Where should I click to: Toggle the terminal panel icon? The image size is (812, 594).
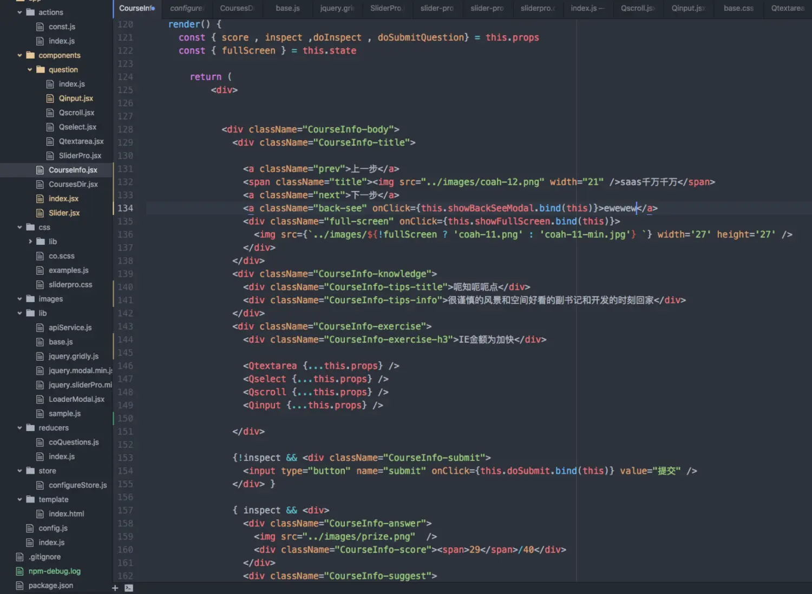(129, 588)
